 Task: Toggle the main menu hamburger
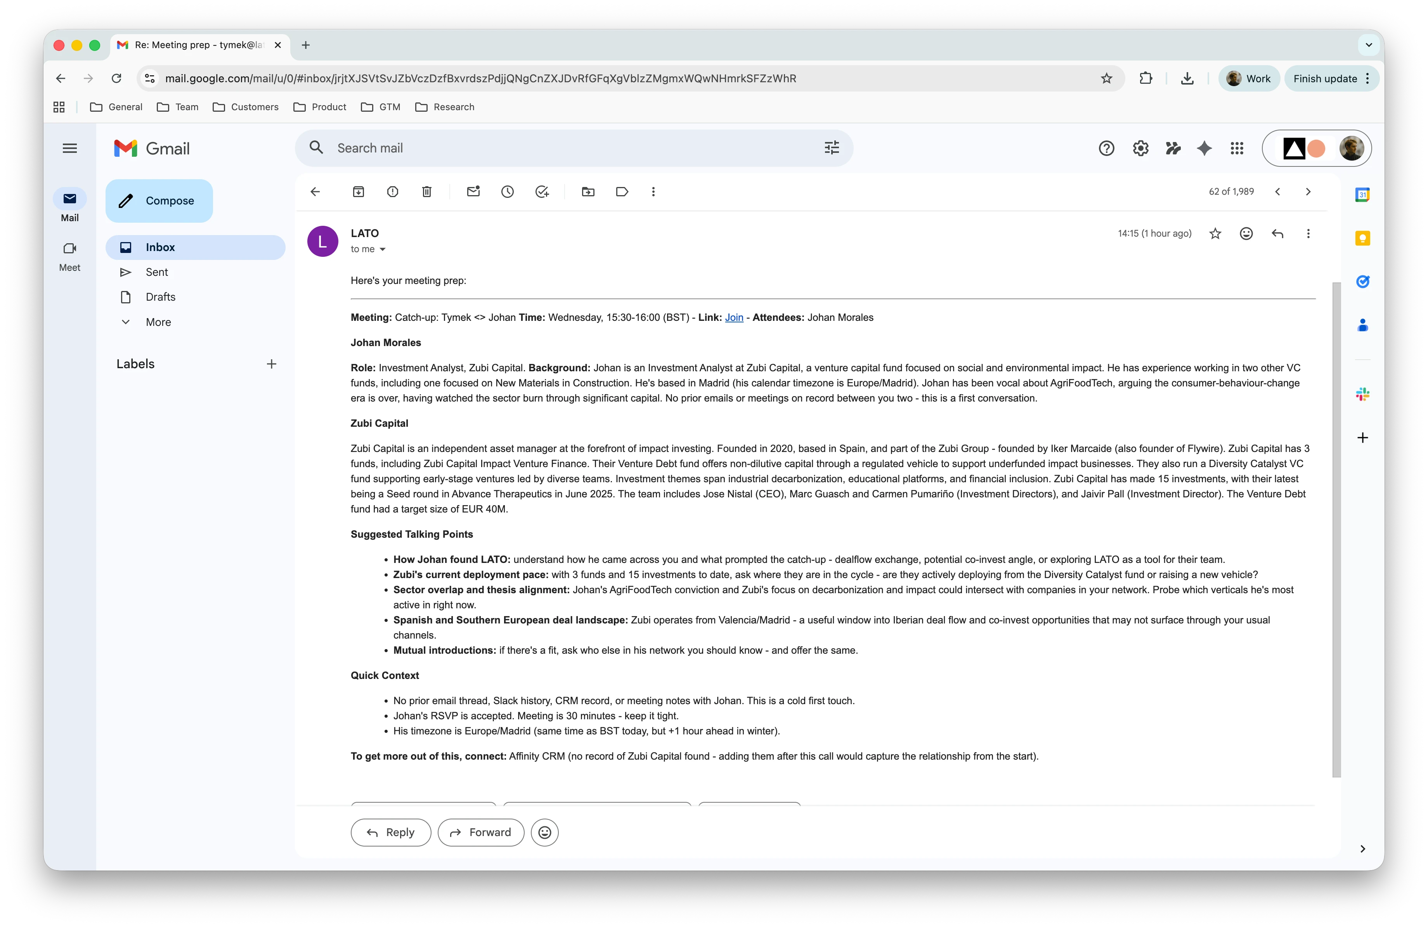point(69,148)
